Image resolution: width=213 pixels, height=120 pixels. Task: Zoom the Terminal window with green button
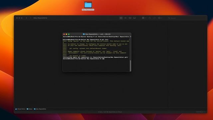[69, 34]
